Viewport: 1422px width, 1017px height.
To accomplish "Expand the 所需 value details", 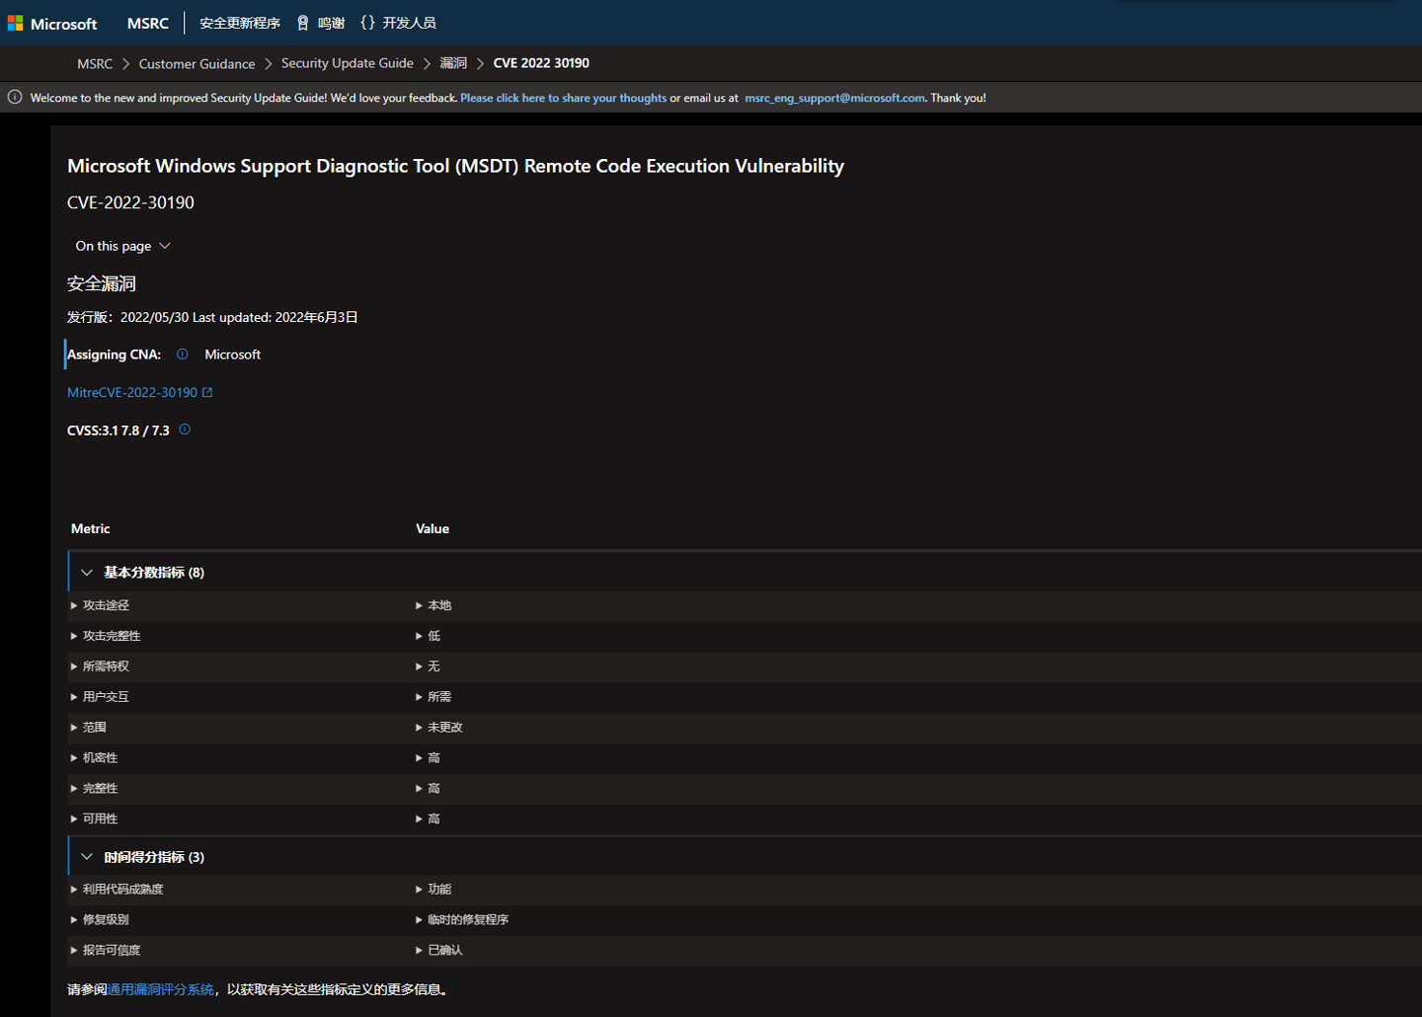I will 434,697.
